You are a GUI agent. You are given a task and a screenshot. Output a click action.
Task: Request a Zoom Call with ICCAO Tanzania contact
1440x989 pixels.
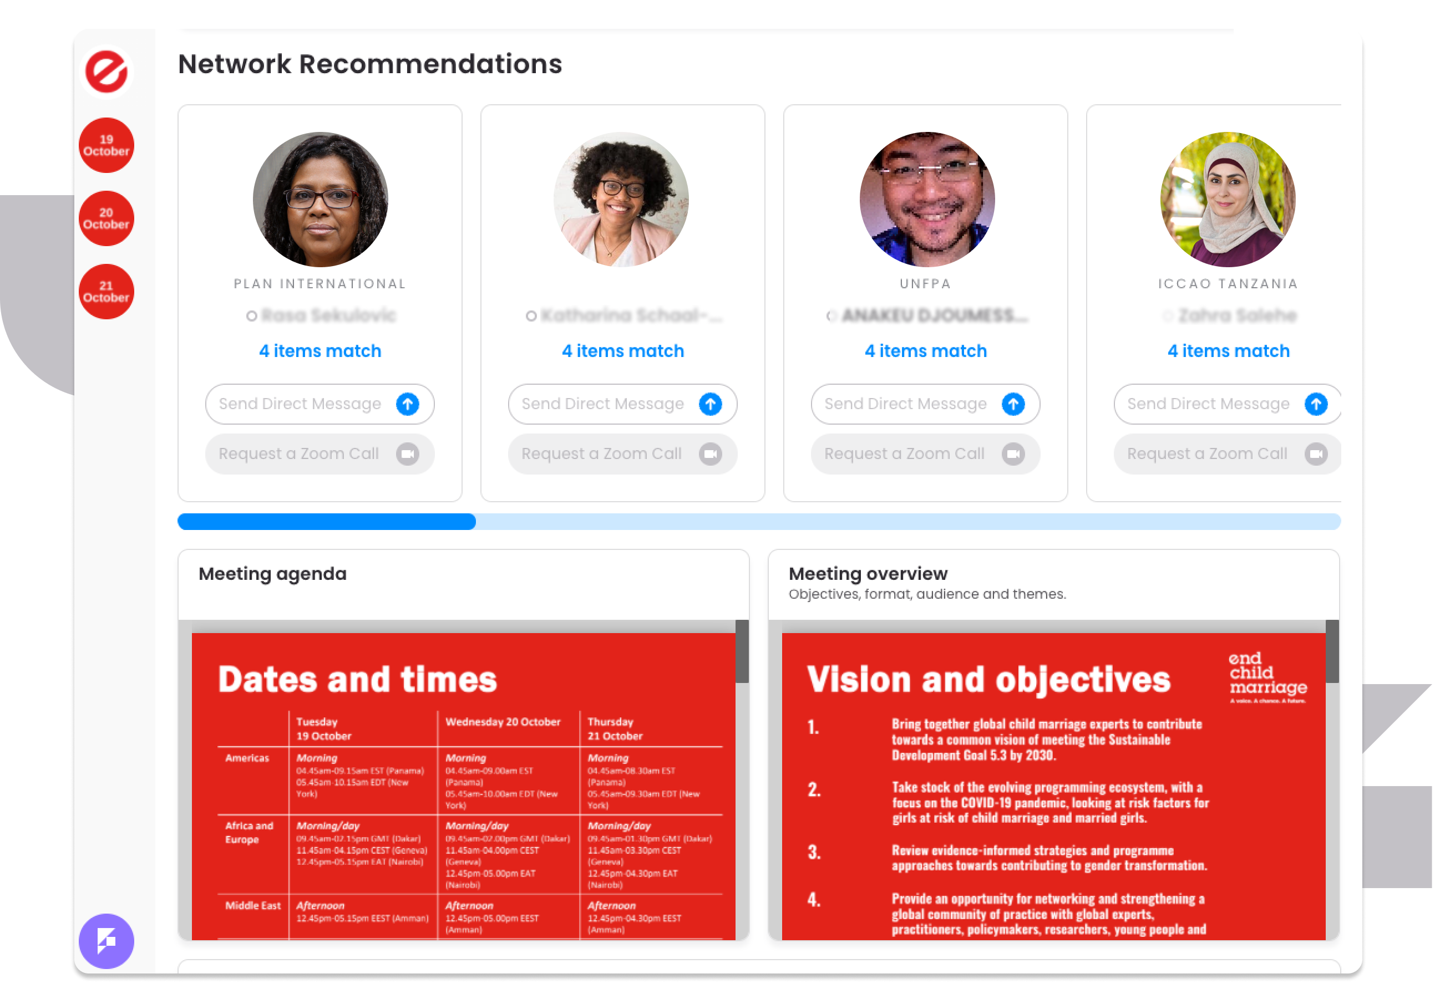coord(1228,454)
